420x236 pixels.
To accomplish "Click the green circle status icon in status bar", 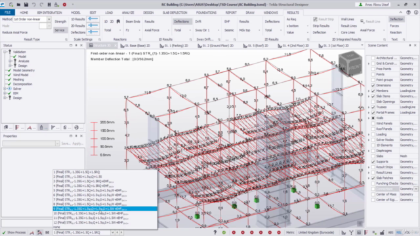I will [x=224, y=233].
